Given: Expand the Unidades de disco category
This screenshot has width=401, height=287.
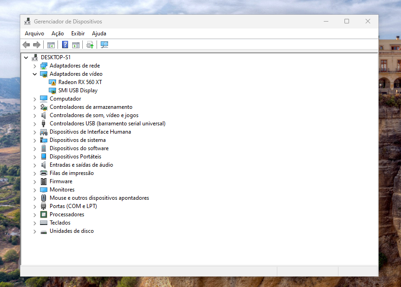Looking at the screenshot, I should click(x=35, y=231).
